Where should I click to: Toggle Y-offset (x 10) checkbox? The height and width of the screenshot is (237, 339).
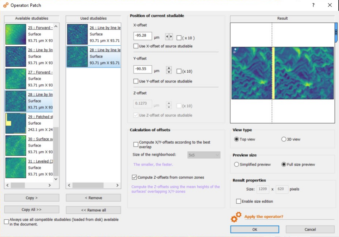pos(179,71)
